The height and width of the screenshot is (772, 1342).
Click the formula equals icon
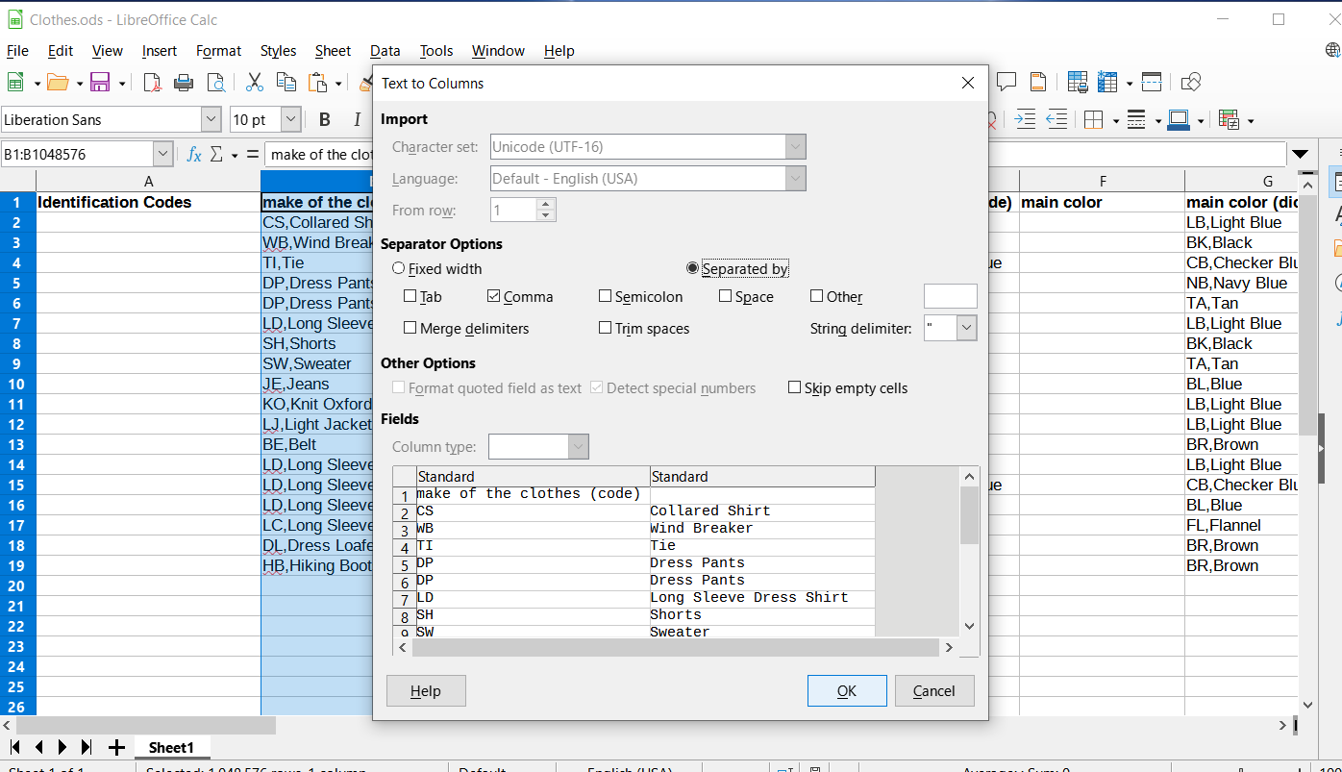point(253,154)
